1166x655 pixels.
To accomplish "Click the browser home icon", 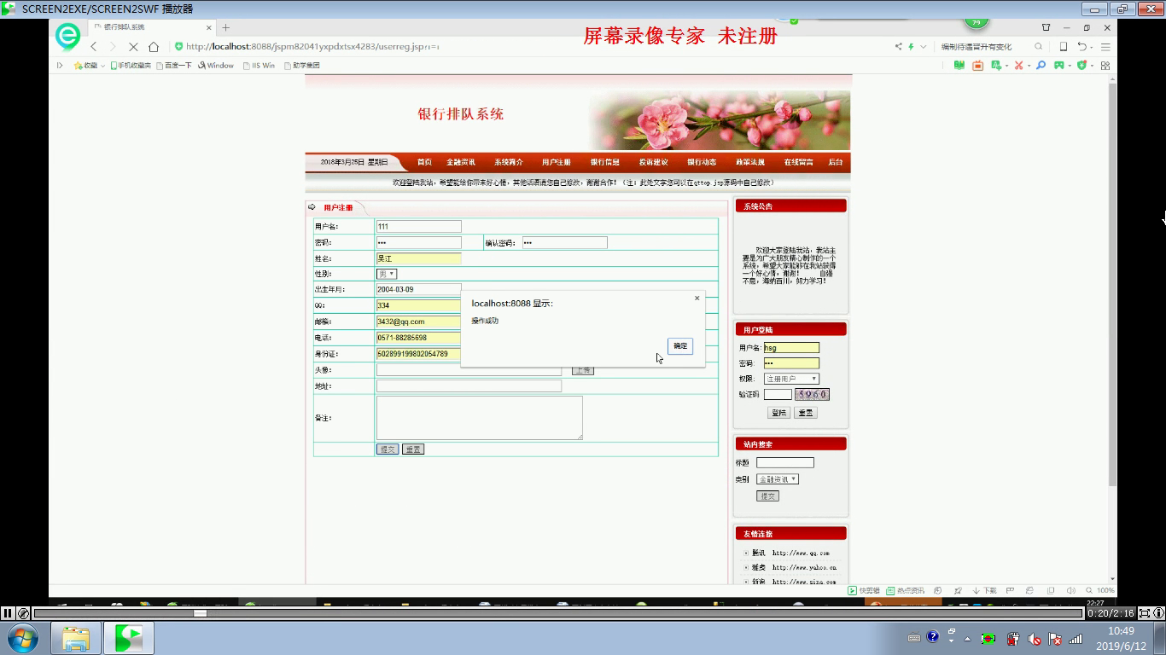I will 154,47.
